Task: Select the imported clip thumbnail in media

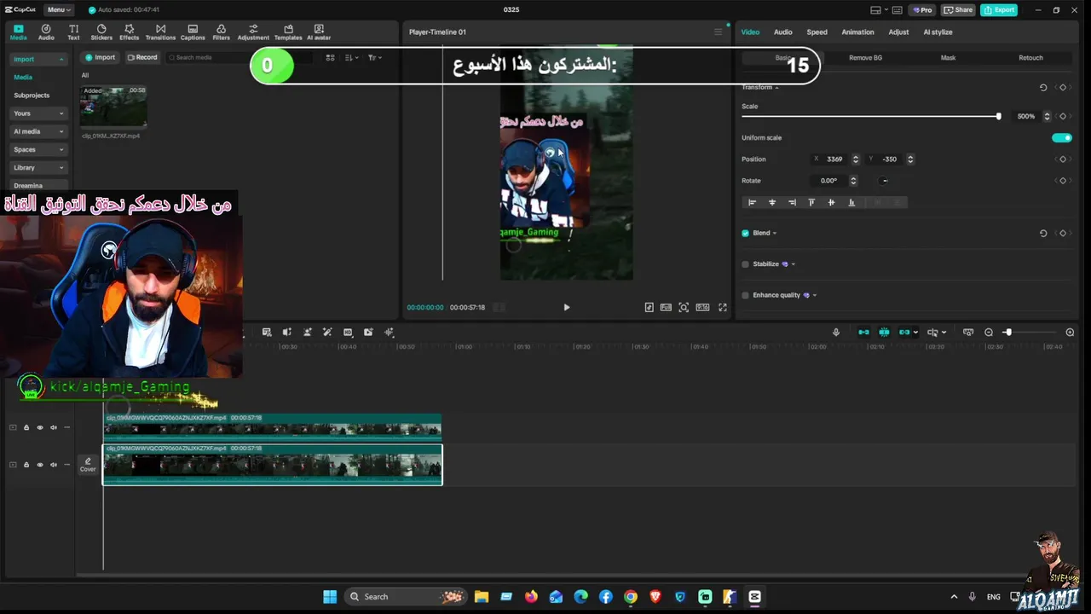Action: pos(113,106)
